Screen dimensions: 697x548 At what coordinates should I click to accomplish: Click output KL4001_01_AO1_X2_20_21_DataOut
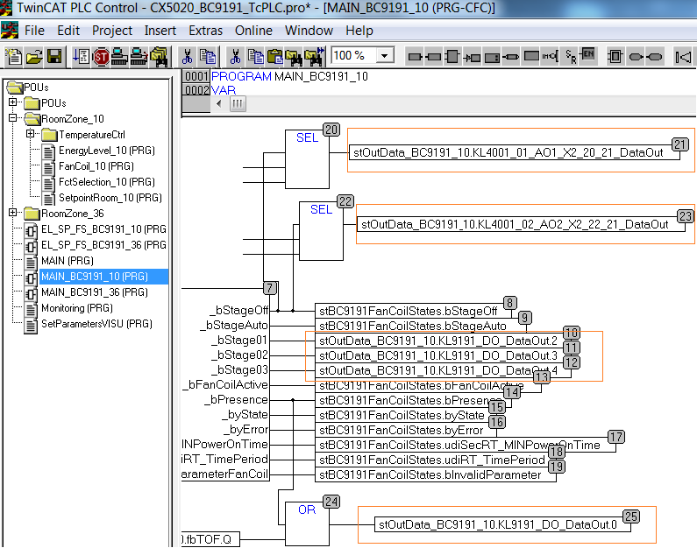coord(514,152)
